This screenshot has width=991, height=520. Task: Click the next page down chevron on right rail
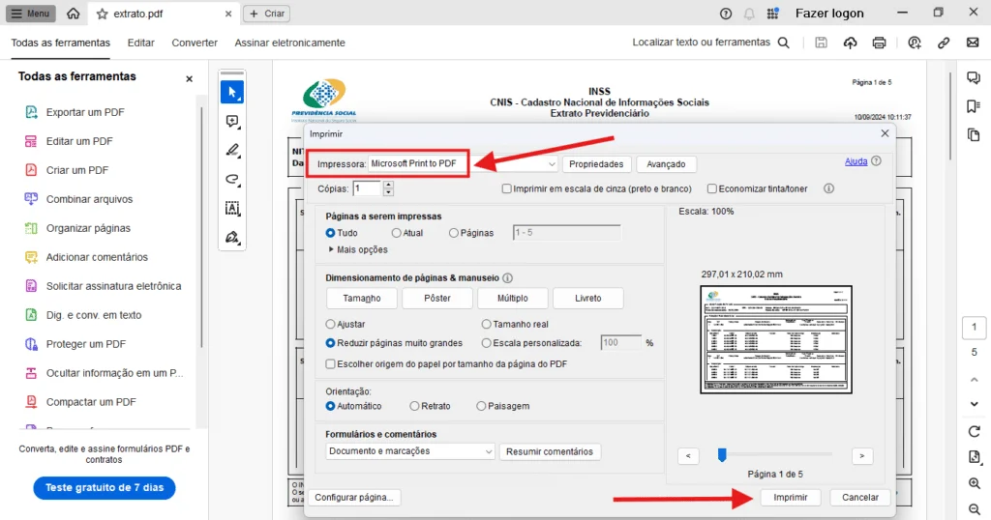point(974,404)
